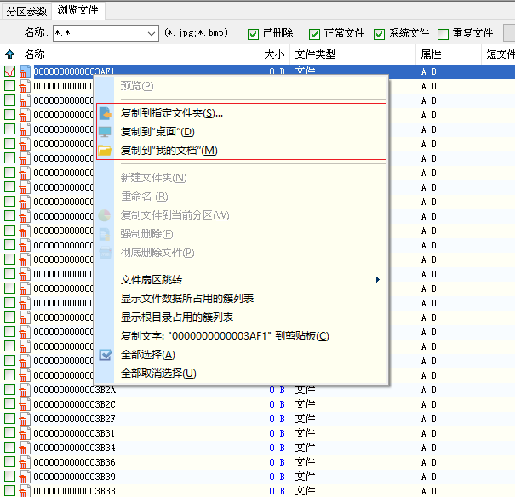515x497 pixels.
Task: Click the file icon of row 0000000000003B2A
Action: (x=25, y=390)
